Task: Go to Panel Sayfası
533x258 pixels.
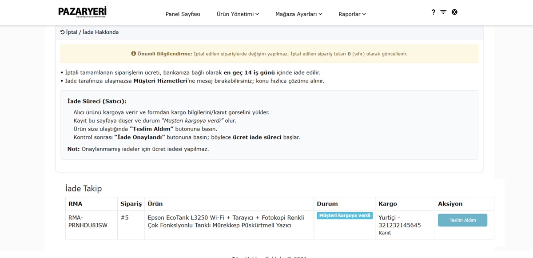Action: coord(183,14)
